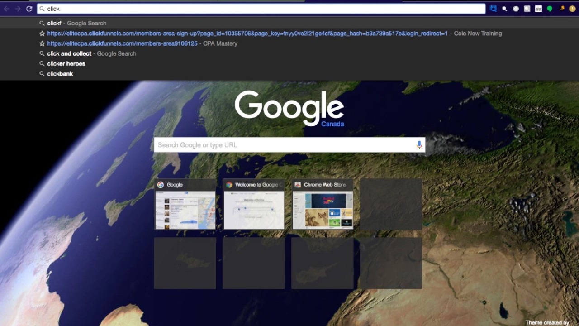Open the AMZ extension icon
The width and height of the screenshot is (579, 326).
click(538, 9)
